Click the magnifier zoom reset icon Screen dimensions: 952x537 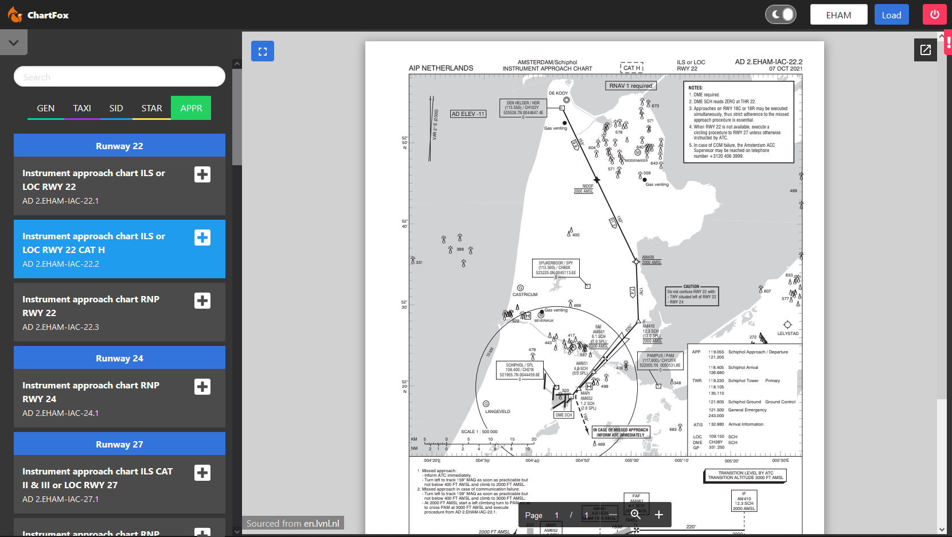[x=635, y=515]
